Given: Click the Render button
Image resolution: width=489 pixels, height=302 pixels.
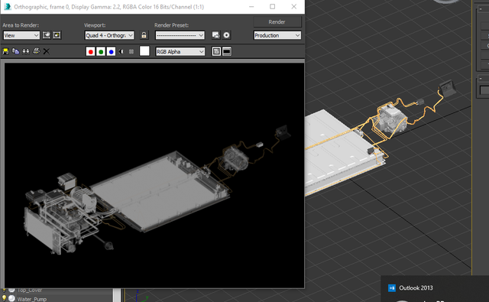Looking at the screenshot, I should pyautogui.click(x=277, y=22).
